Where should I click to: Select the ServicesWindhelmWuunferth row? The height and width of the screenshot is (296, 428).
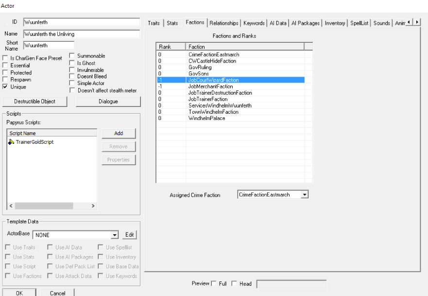click(x=231, y=105)
